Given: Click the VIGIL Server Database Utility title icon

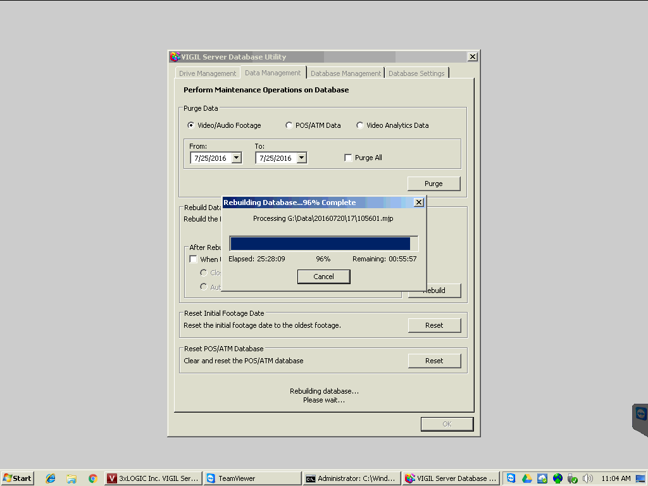Looking at the screenshot, I should 175,56.
